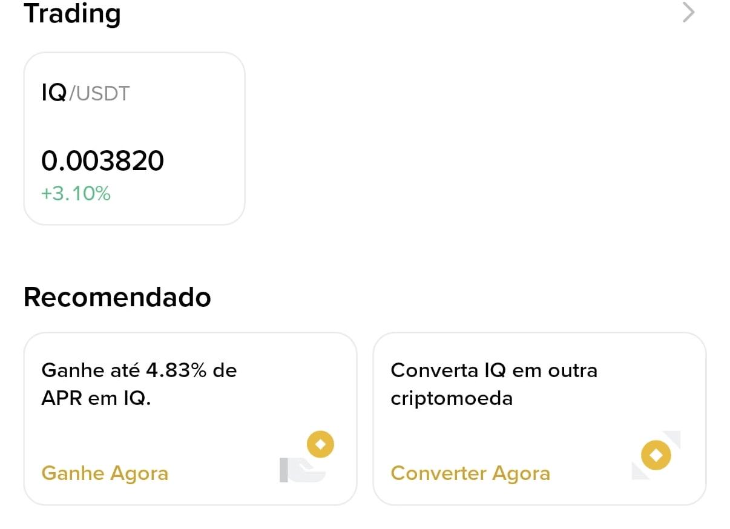Tap the golden coin icon with diamond center
This screenshot has width=730, height=529.
pyautogui.click(x=320, y=444)
